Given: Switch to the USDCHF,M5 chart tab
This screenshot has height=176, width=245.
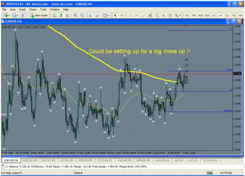Looking at the screenshot, I should pyautogui.click(x=124, y=160).
